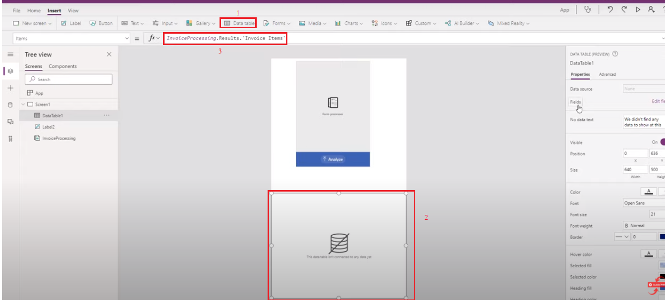665x300 pixels.
Task: Open the Input controls dropdown
Action: 166,23
